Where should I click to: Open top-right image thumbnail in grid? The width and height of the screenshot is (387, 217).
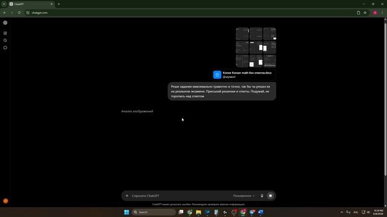point(270,34)
